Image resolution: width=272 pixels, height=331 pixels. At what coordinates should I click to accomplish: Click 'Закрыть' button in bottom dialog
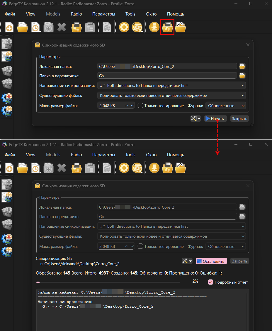239,261
